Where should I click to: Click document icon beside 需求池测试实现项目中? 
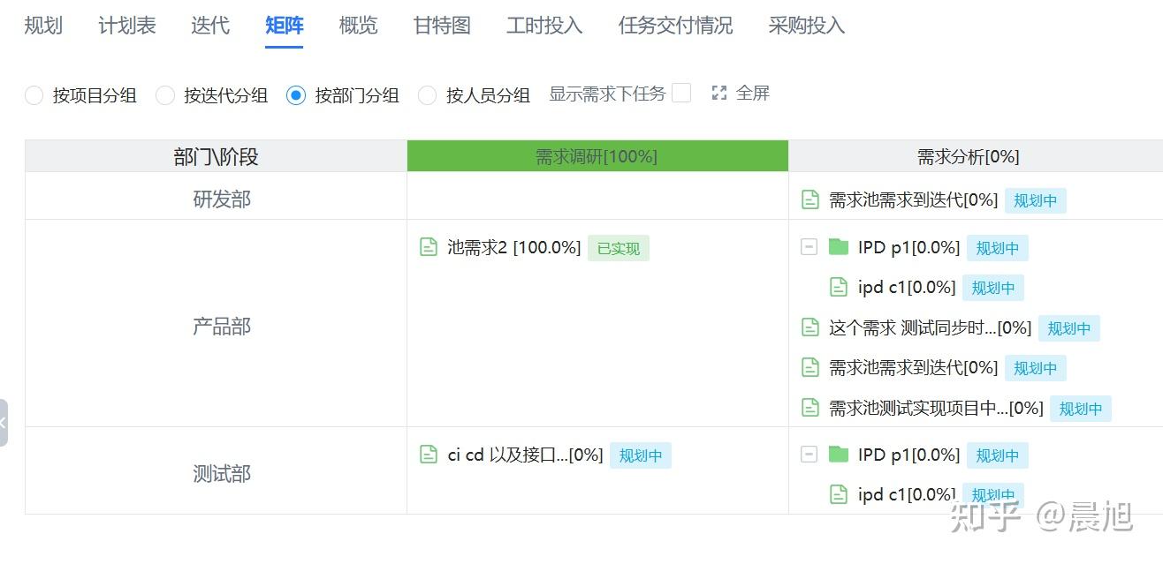point(810,408)
